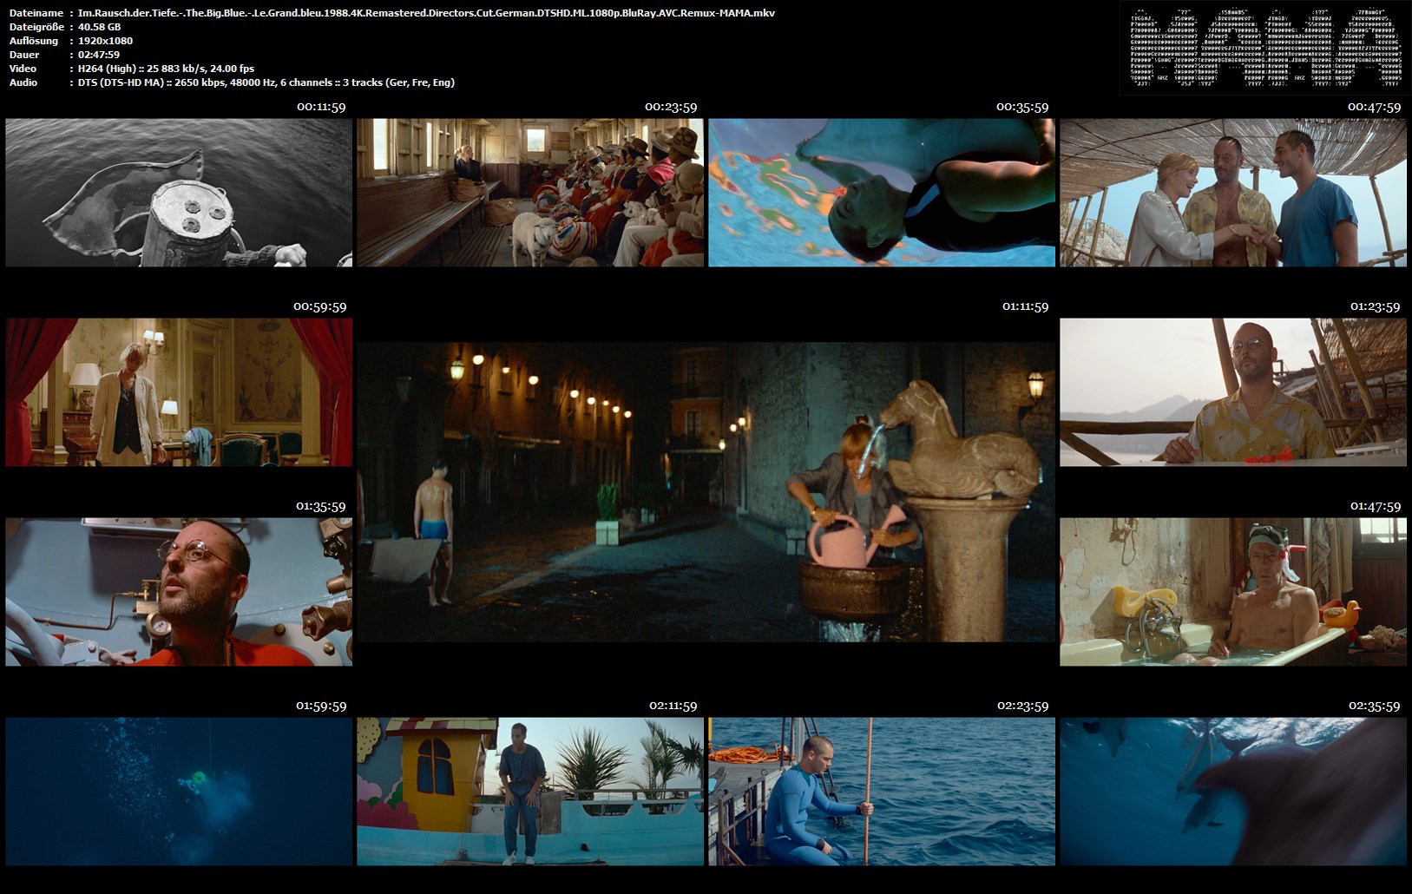Screen dimensions: 1412x894
Task: Click the Dauer label
Action: click(24, 55)
